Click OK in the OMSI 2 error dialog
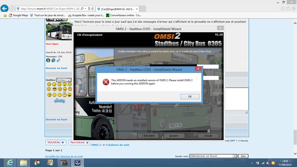This screenshot has width=297, height=167. click(x=190, y=96)
